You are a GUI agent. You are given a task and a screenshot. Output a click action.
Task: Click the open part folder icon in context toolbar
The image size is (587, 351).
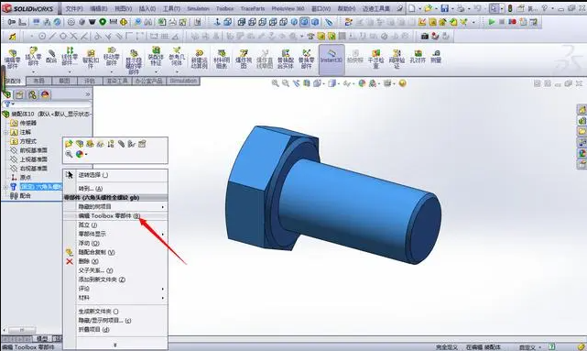[69, 144]
